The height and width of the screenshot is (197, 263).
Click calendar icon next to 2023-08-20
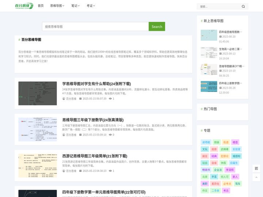click(x=220, y=36)
